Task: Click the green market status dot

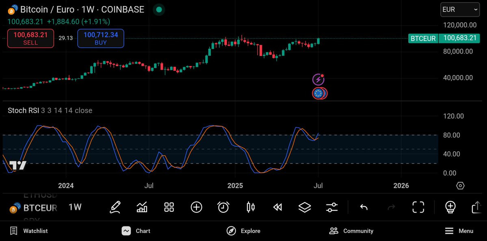Action: click(x=159, y=10)
